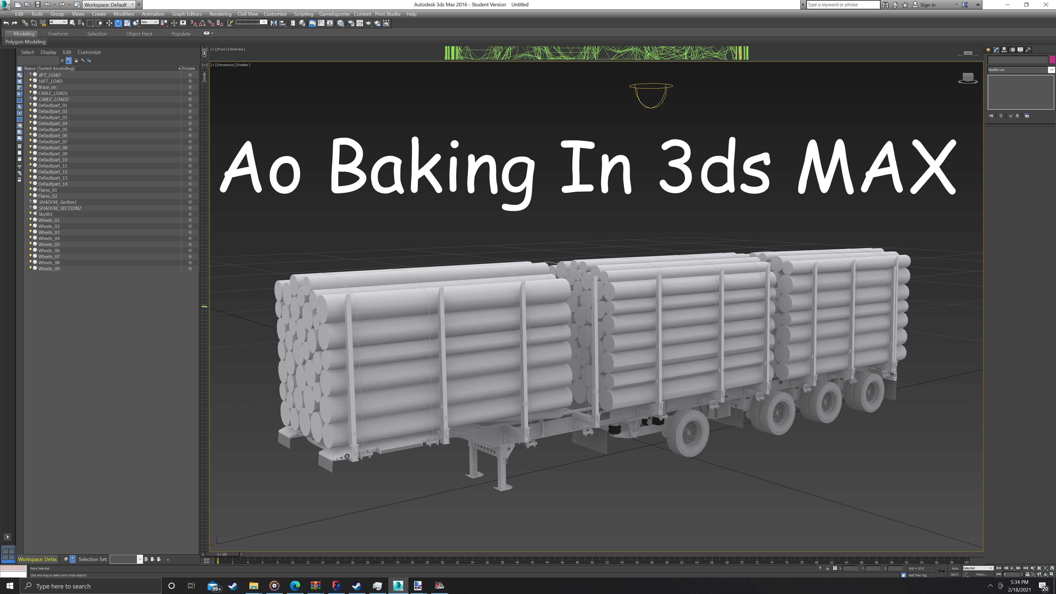This screenshot has width=1056, height=594.
Task: Click the Set K. button
Action: (x=955, y=574)
